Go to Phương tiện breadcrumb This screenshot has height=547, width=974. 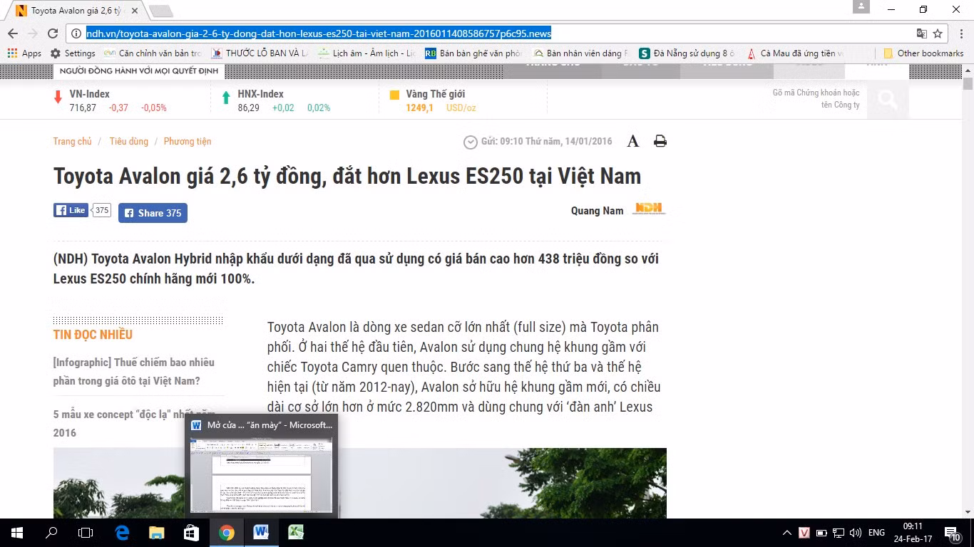point(188,141)
